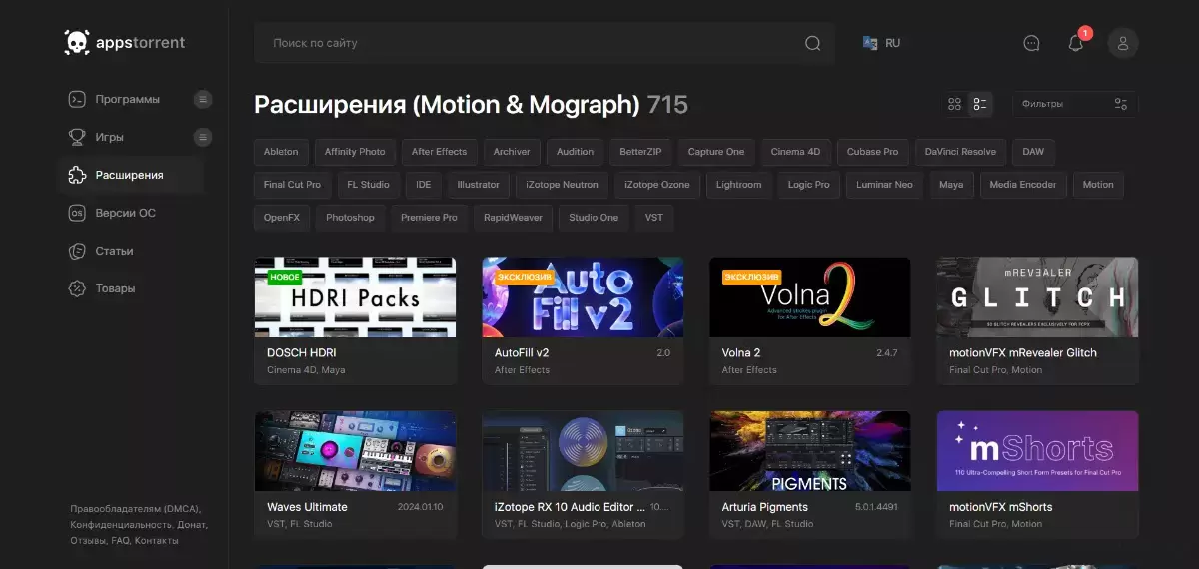The image size is (1199, 569).
Task: Click the Расширения puzzle icon
Action: point(76,175)
